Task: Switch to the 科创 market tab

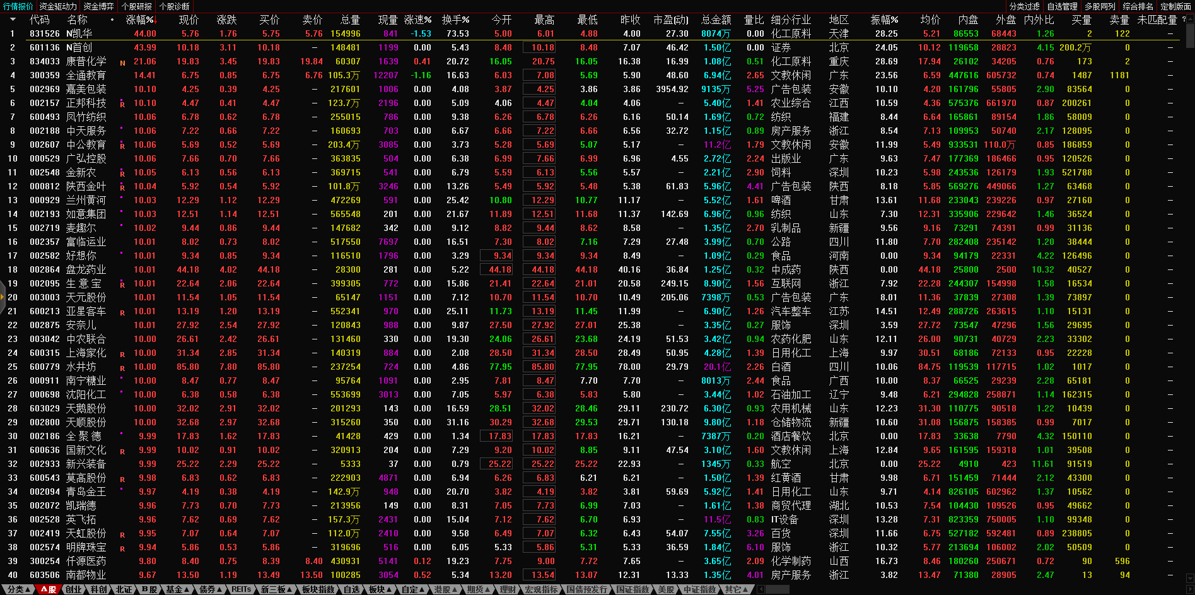Action: [x=98, y=589]
